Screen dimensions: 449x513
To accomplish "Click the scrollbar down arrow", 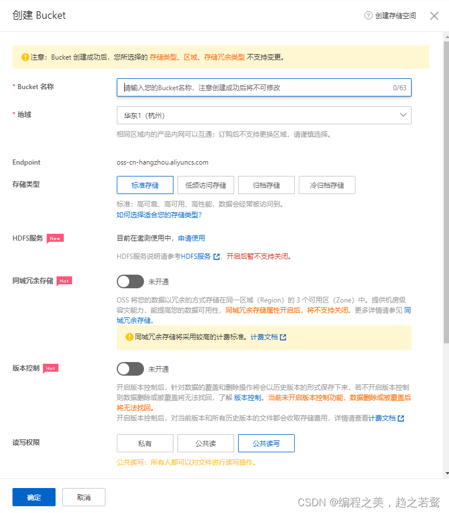I will (x=447, y=473).
